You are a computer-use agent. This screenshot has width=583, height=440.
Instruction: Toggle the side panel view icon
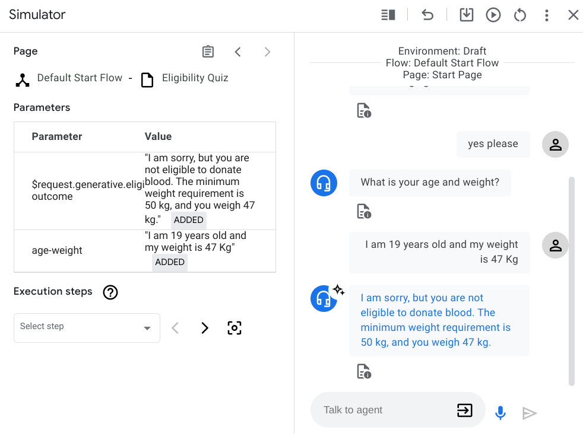388,15
